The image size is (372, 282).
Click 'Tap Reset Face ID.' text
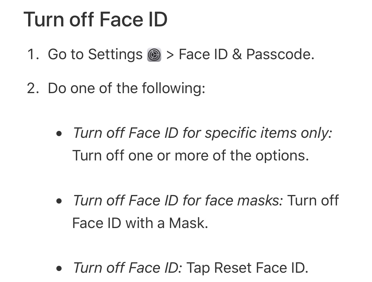click(x=247, y=268)
